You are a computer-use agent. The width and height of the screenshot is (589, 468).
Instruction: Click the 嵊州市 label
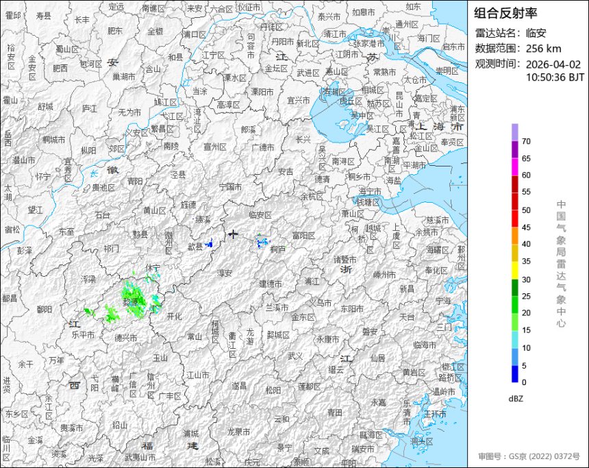tap(384, 275)
